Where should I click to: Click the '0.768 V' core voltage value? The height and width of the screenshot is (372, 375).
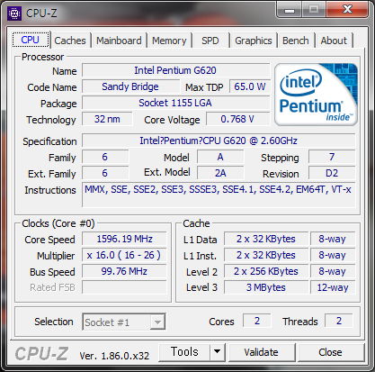pos(237,119)
